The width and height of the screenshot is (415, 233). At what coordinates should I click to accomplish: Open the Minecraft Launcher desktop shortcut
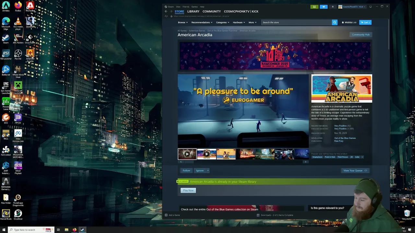18,87
